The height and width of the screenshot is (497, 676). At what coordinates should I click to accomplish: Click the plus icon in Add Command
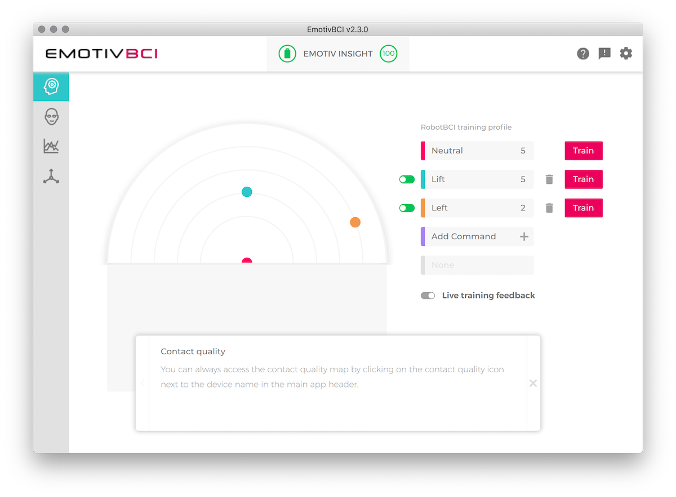point(524,236)
